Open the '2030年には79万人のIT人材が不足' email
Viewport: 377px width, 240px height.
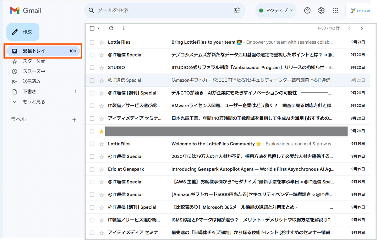pyautogui.click(x=228, y=156)
